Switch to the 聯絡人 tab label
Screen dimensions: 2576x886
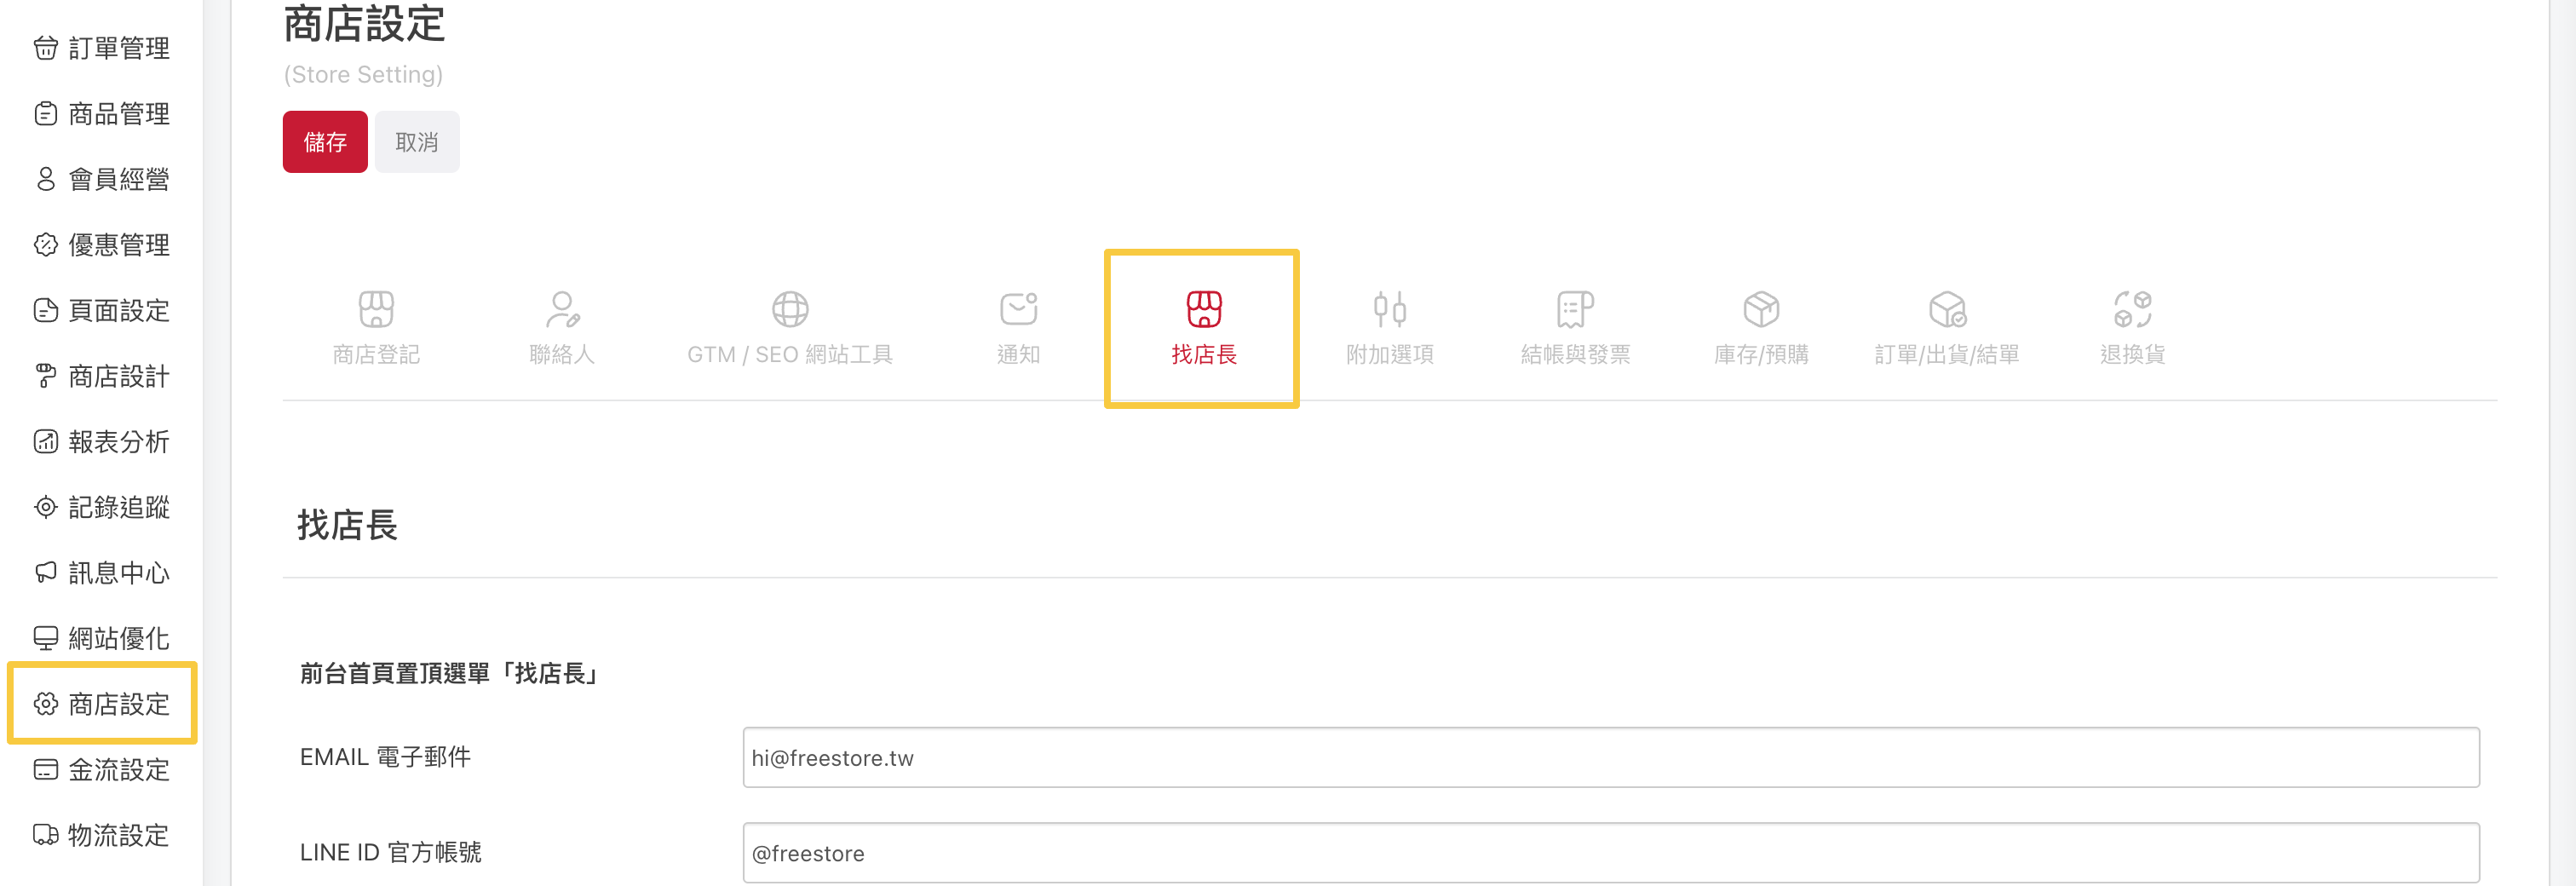562,355
